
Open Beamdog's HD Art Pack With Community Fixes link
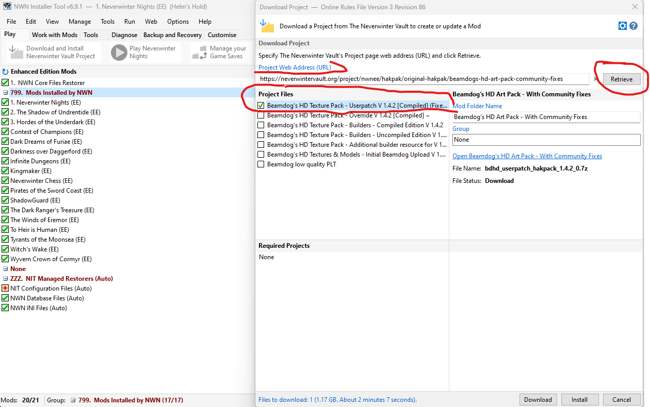(527, 156)
